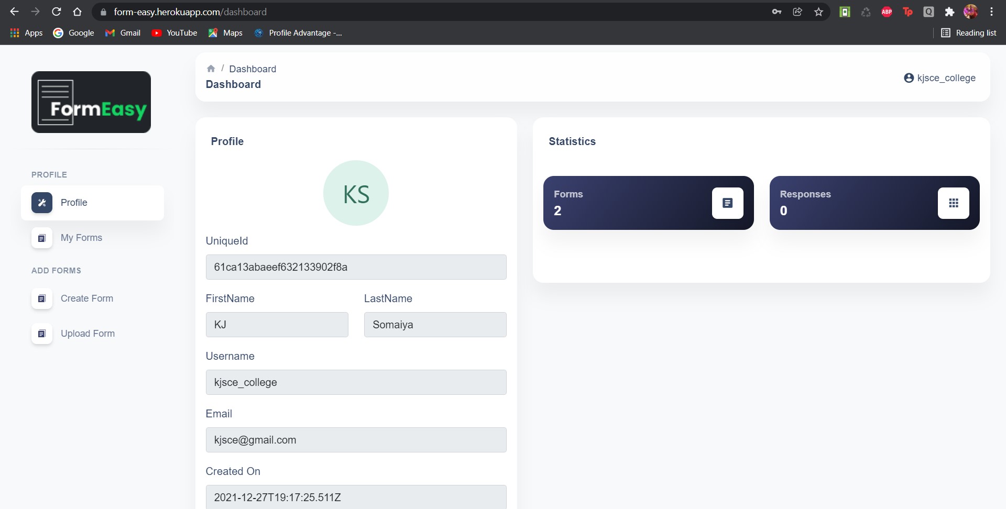This screenshot has height=509, width=1006.
Task: Click the grid icon on the Responses card
Action: 954,203
